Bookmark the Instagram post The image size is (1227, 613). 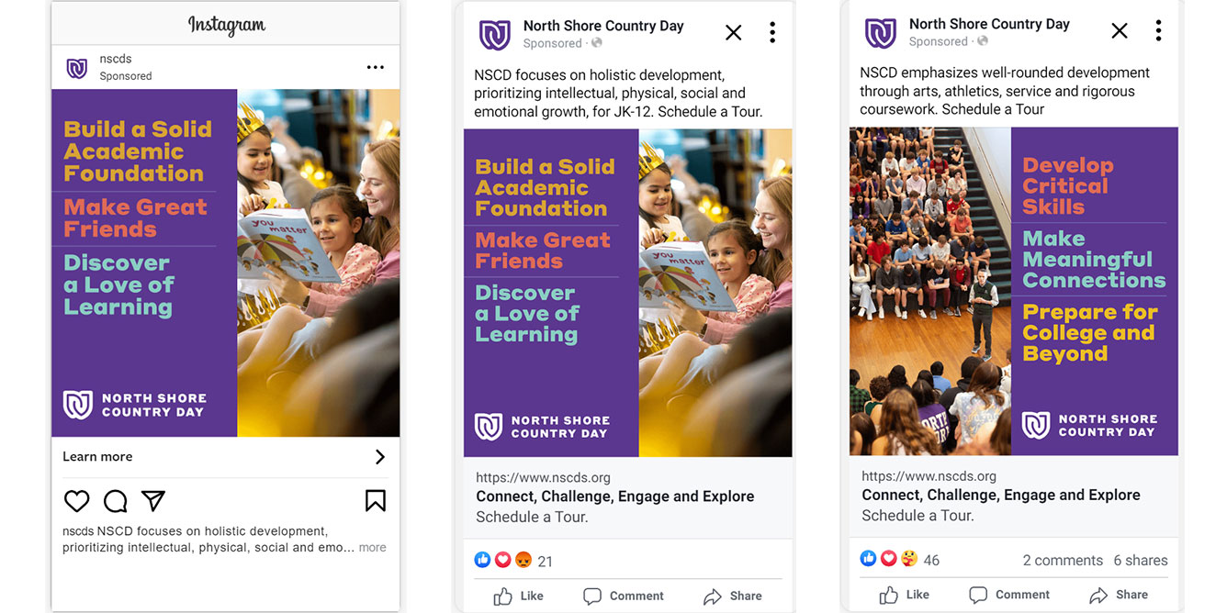coord(375,500)
